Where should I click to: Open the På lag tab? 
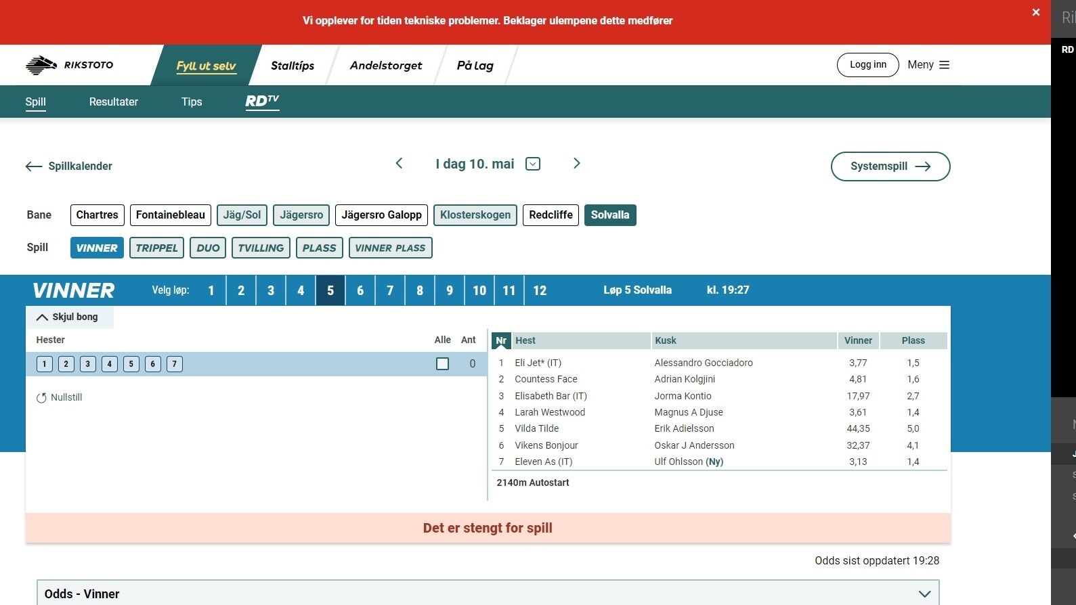click(475, 66)
